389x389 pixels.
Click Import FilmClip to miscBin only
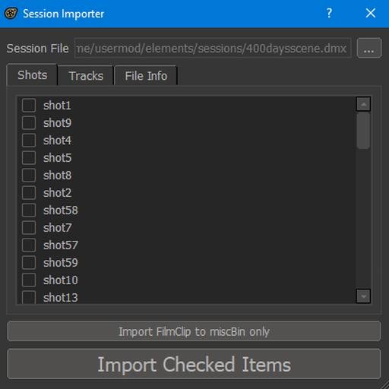194,331
